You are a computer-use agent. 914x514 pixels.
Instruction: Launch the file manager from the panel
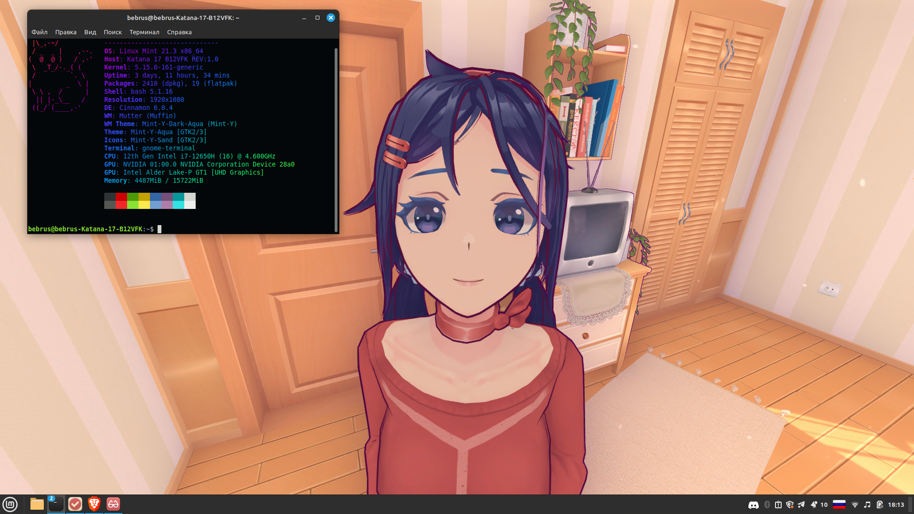click(x=37, y=504)
